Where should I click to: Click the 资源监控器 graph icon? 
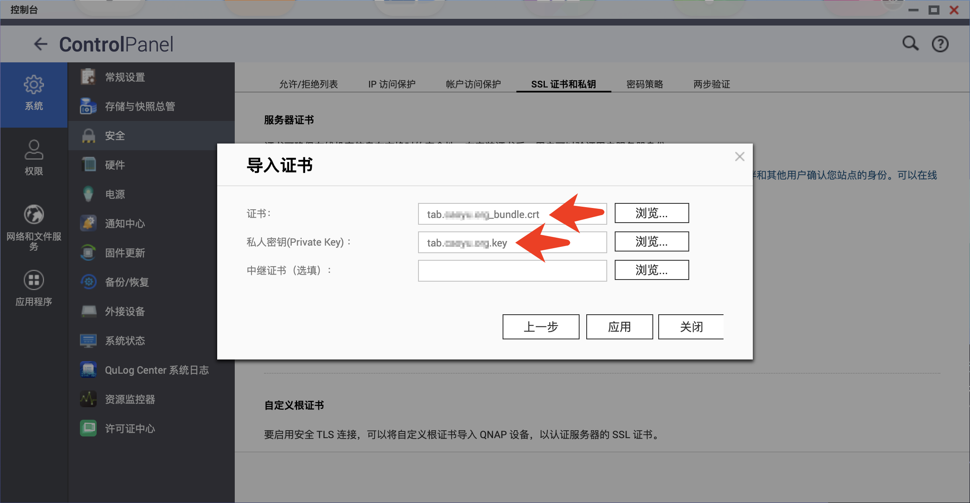[x=88, y=399]
